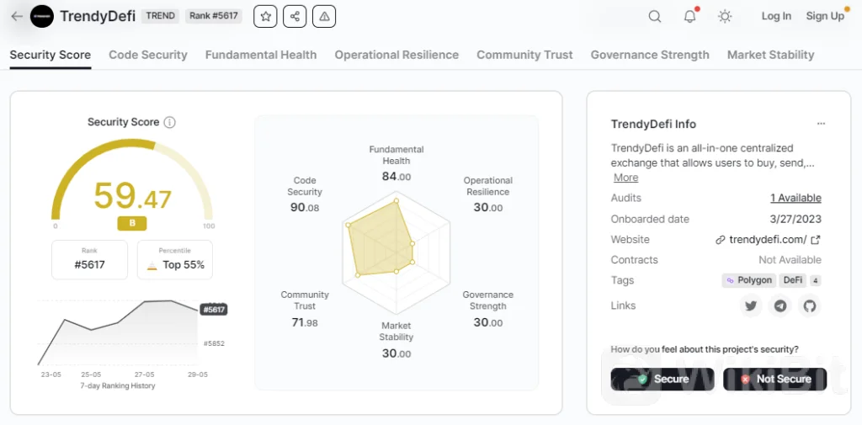
Task: Open search with magnifier icon
Action: [x=655, y=16]
